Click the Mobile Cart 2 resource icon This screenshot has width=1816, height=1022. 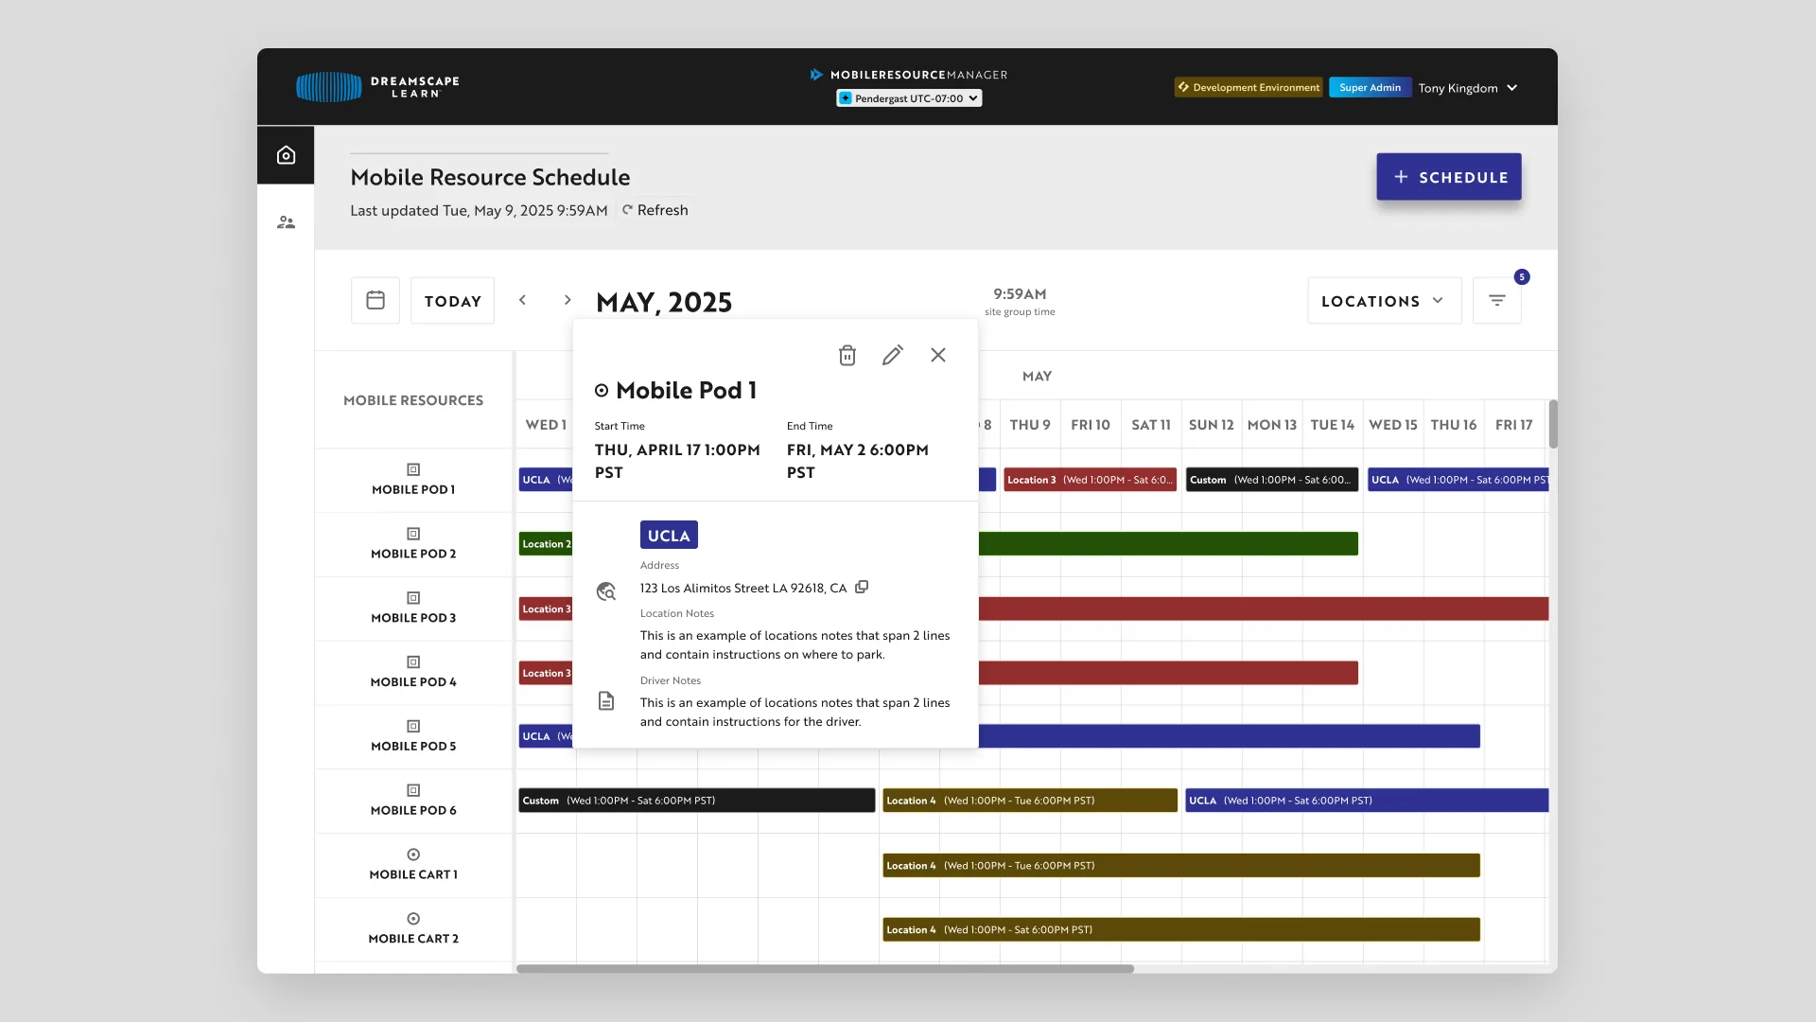click(413, 919)
